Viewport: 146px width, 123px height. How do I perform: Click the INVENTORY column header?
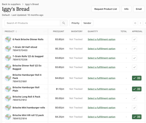[x=77, y=31]
